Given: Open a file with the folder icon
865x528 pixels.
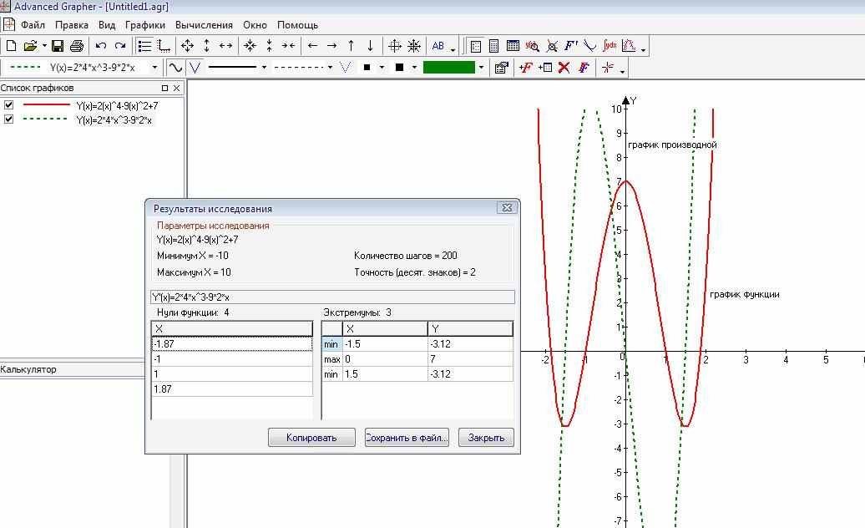Looking at the screenshot, I should click(x=30, y=46).
